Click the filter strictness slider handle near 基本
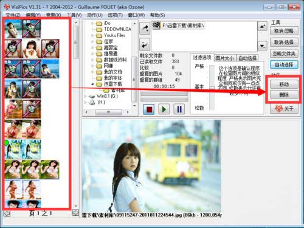The width and height of the screenshot is (304, 228). tap(212, 88)
